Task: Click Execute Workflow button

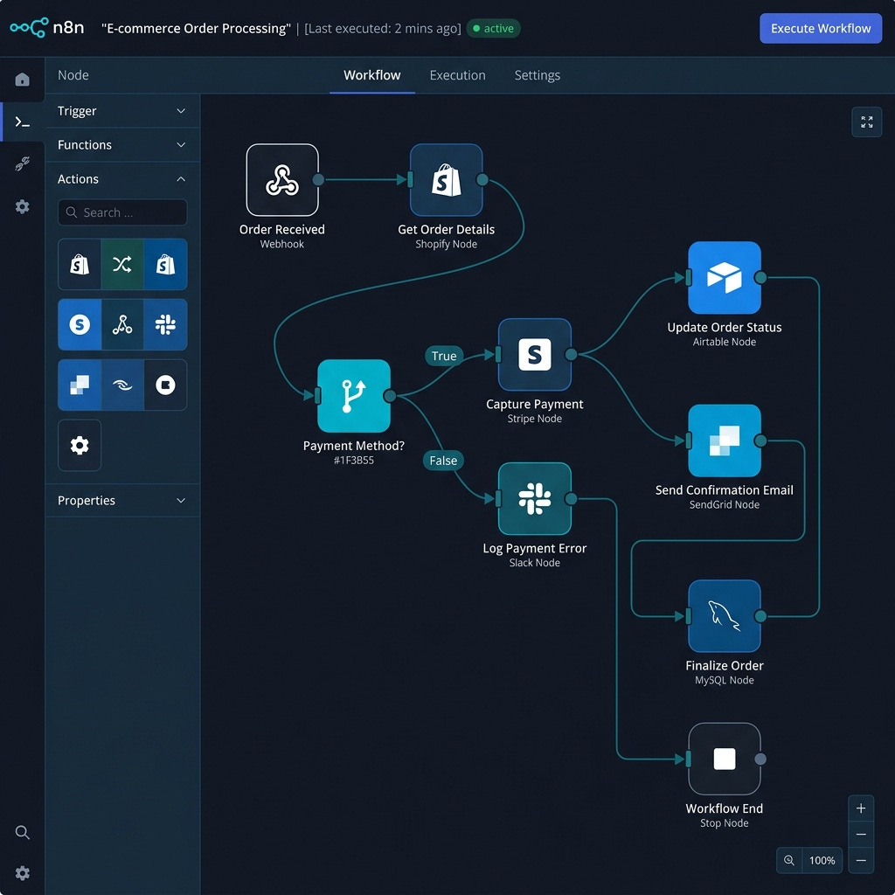Action: tap(820, 28)
